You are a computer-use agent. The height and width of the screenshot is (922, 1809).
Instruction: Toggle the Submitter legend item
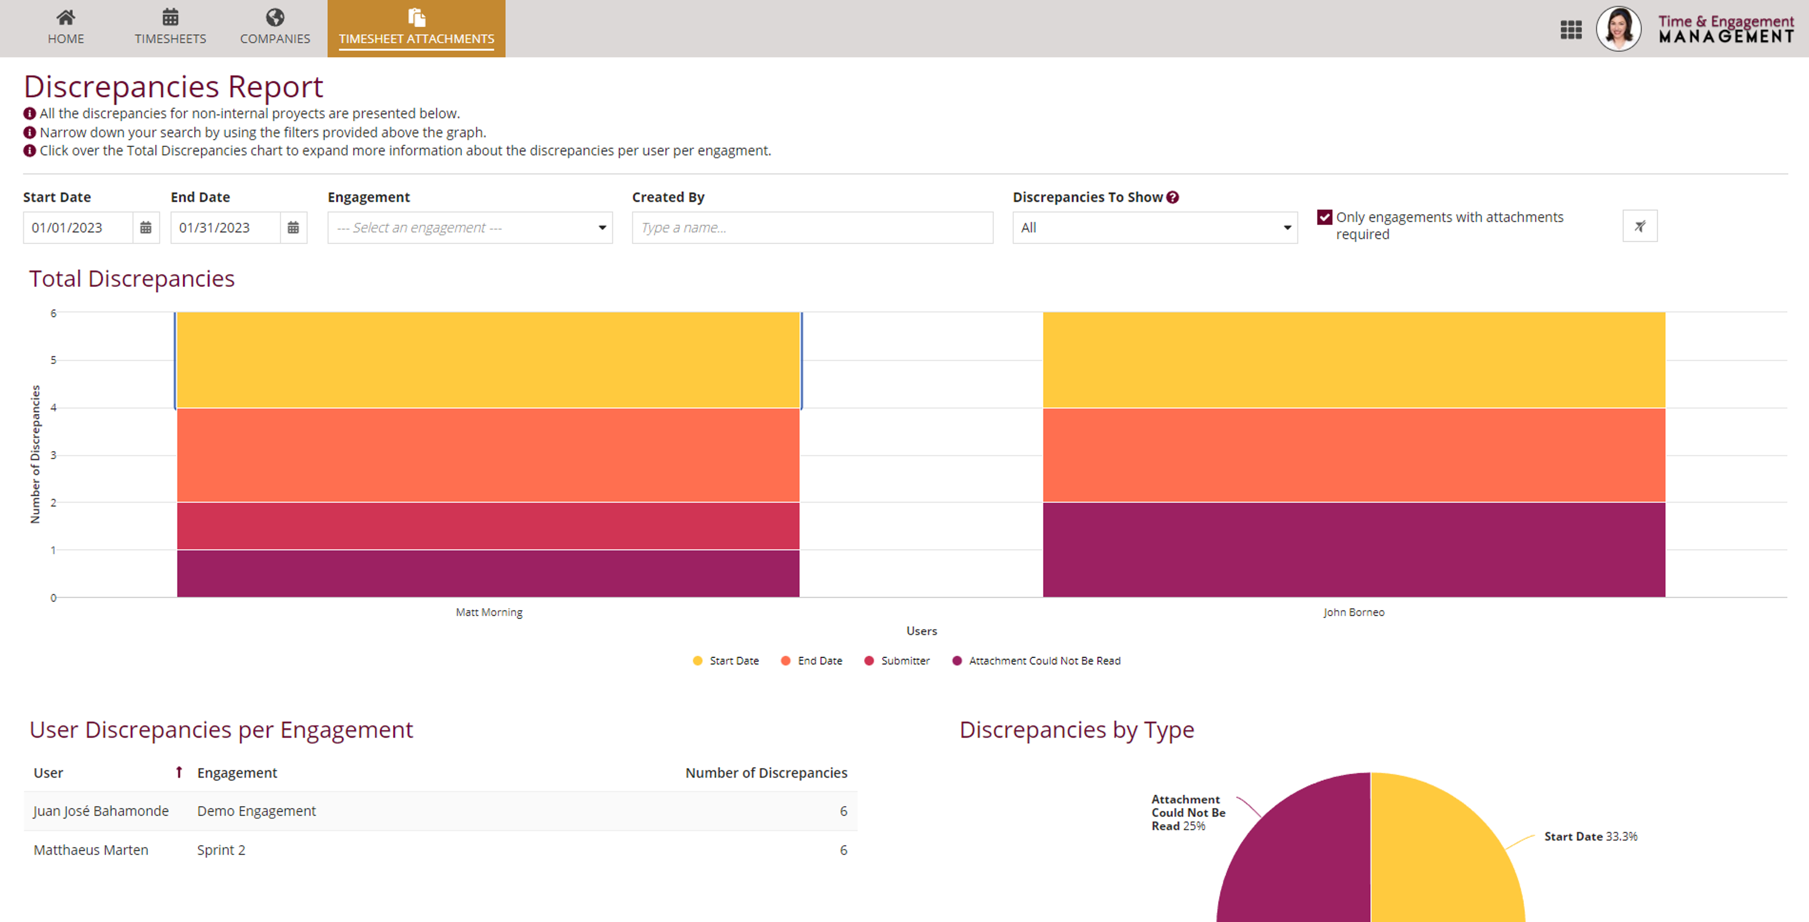897,661
